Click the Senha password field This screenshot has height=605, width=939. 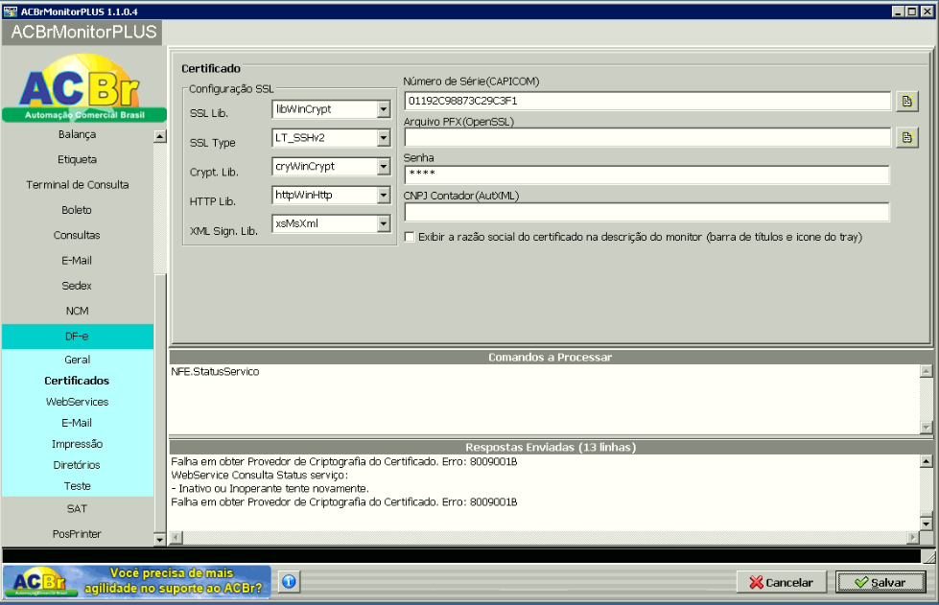click(x=646, y=175)
